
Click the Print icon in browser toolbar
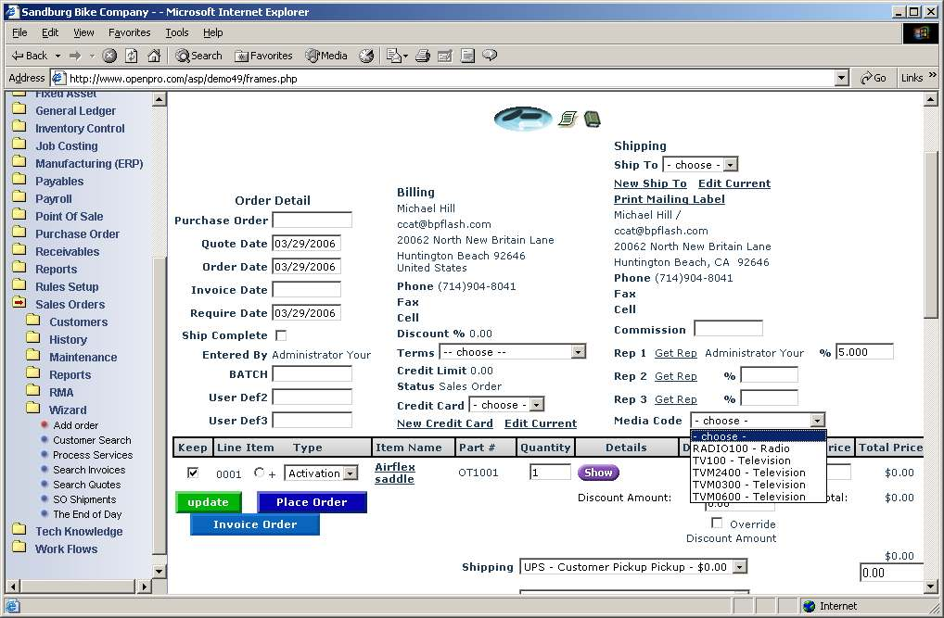coord(423,56)
